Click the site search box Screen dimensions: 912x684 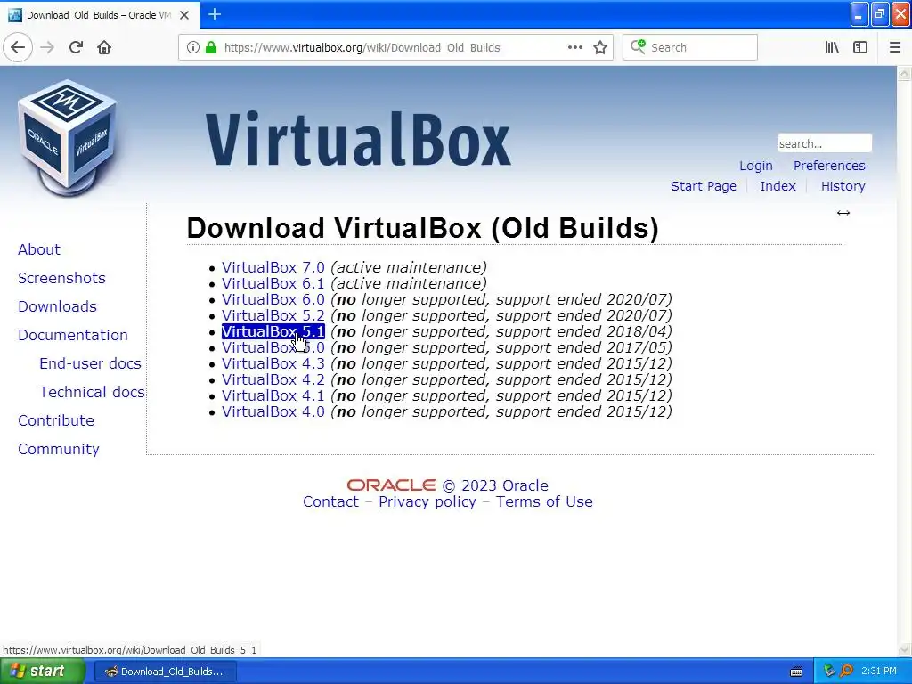(824, 143)
